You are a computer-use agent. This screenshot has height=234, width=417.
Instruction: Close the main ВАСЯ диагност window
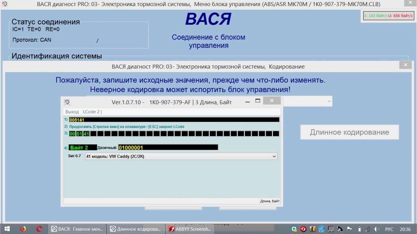pyautogui.click(x=410, y=3)
